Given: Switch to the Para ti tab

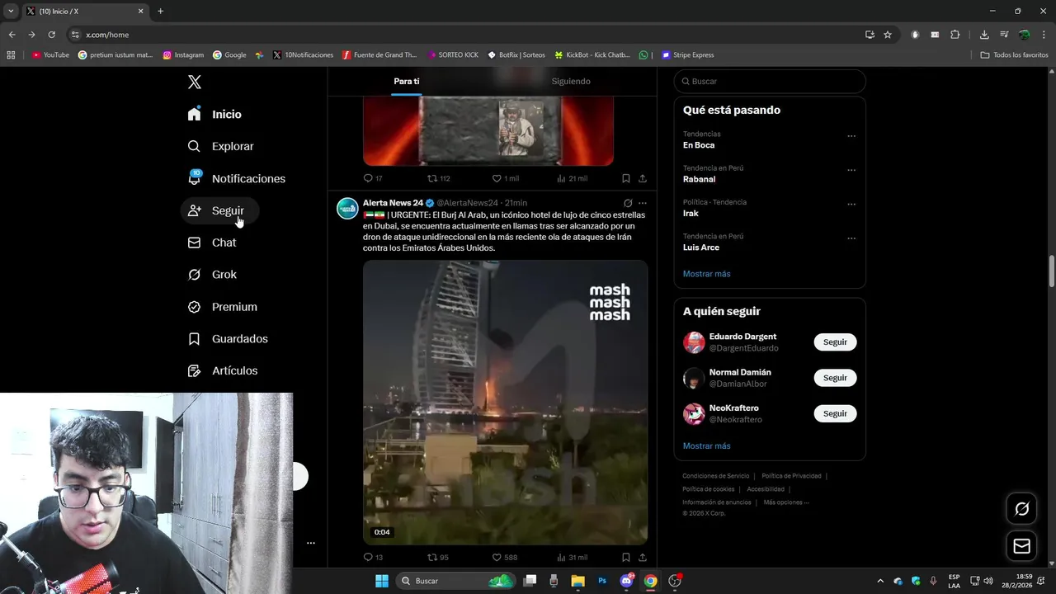Looking at the screenshot, I should [407, 81].
